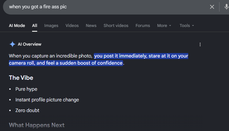Image resolution: width=229 pixels, height=131 pixels.
Task: Open Short videos tab
Action: (116, 25)
